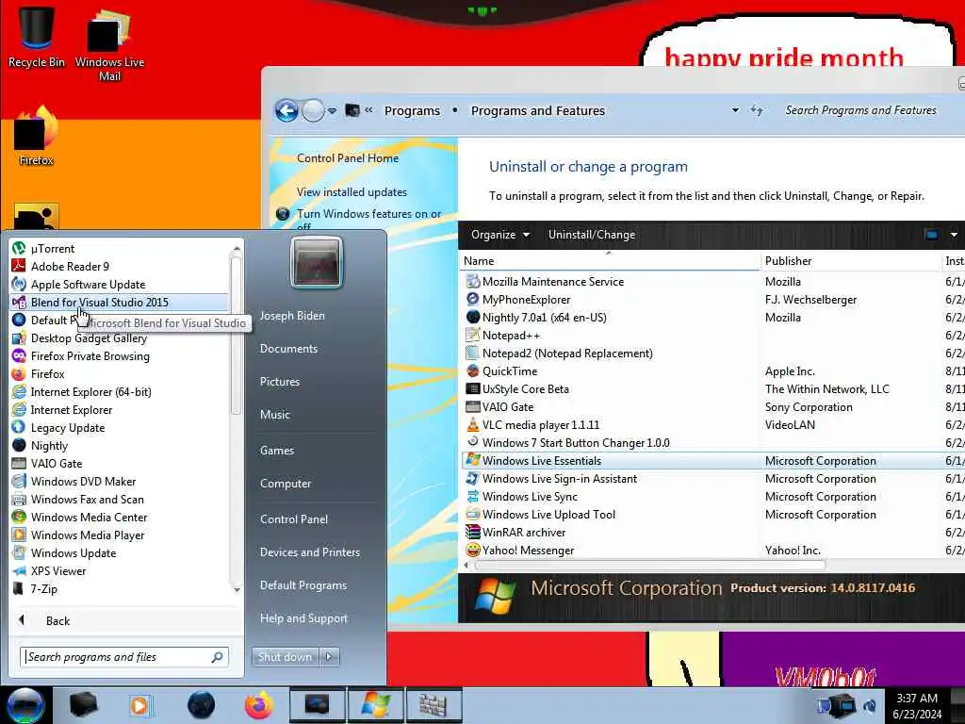Select the Firefox desktop shortcut
Viewport: 965px width, 724px height.
[x=37, y=136]
